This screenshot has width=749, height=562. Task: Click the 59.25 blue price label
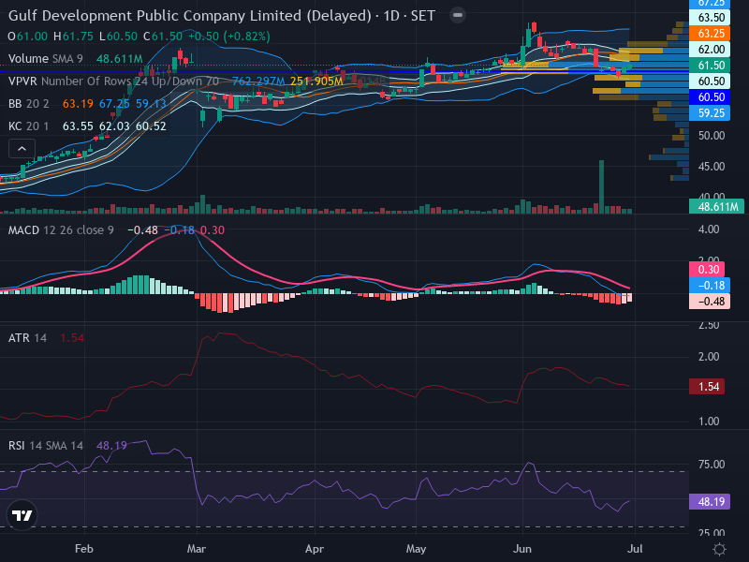coord(710,113)
